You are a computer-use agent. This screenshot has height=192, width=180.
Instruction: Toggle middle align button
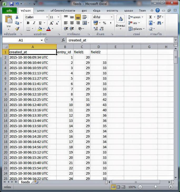click(x=72, y=17)
